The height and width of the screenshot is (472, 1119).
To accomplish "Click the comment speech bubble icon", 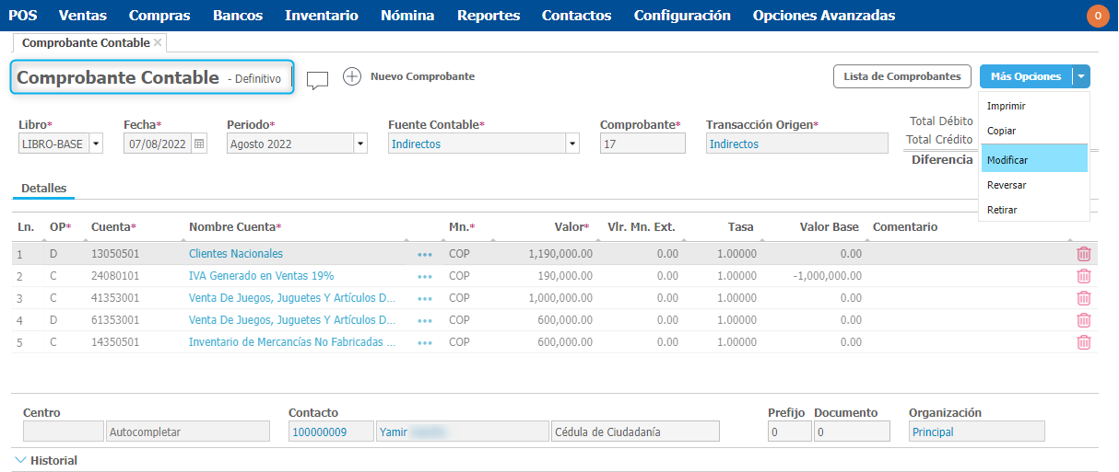I will click(317, 80).
